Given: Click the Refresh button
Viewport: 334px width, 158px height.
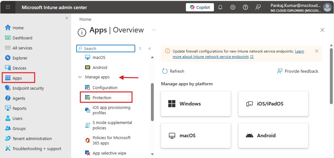Looking at the screenshot, I should tap(173, 71).
